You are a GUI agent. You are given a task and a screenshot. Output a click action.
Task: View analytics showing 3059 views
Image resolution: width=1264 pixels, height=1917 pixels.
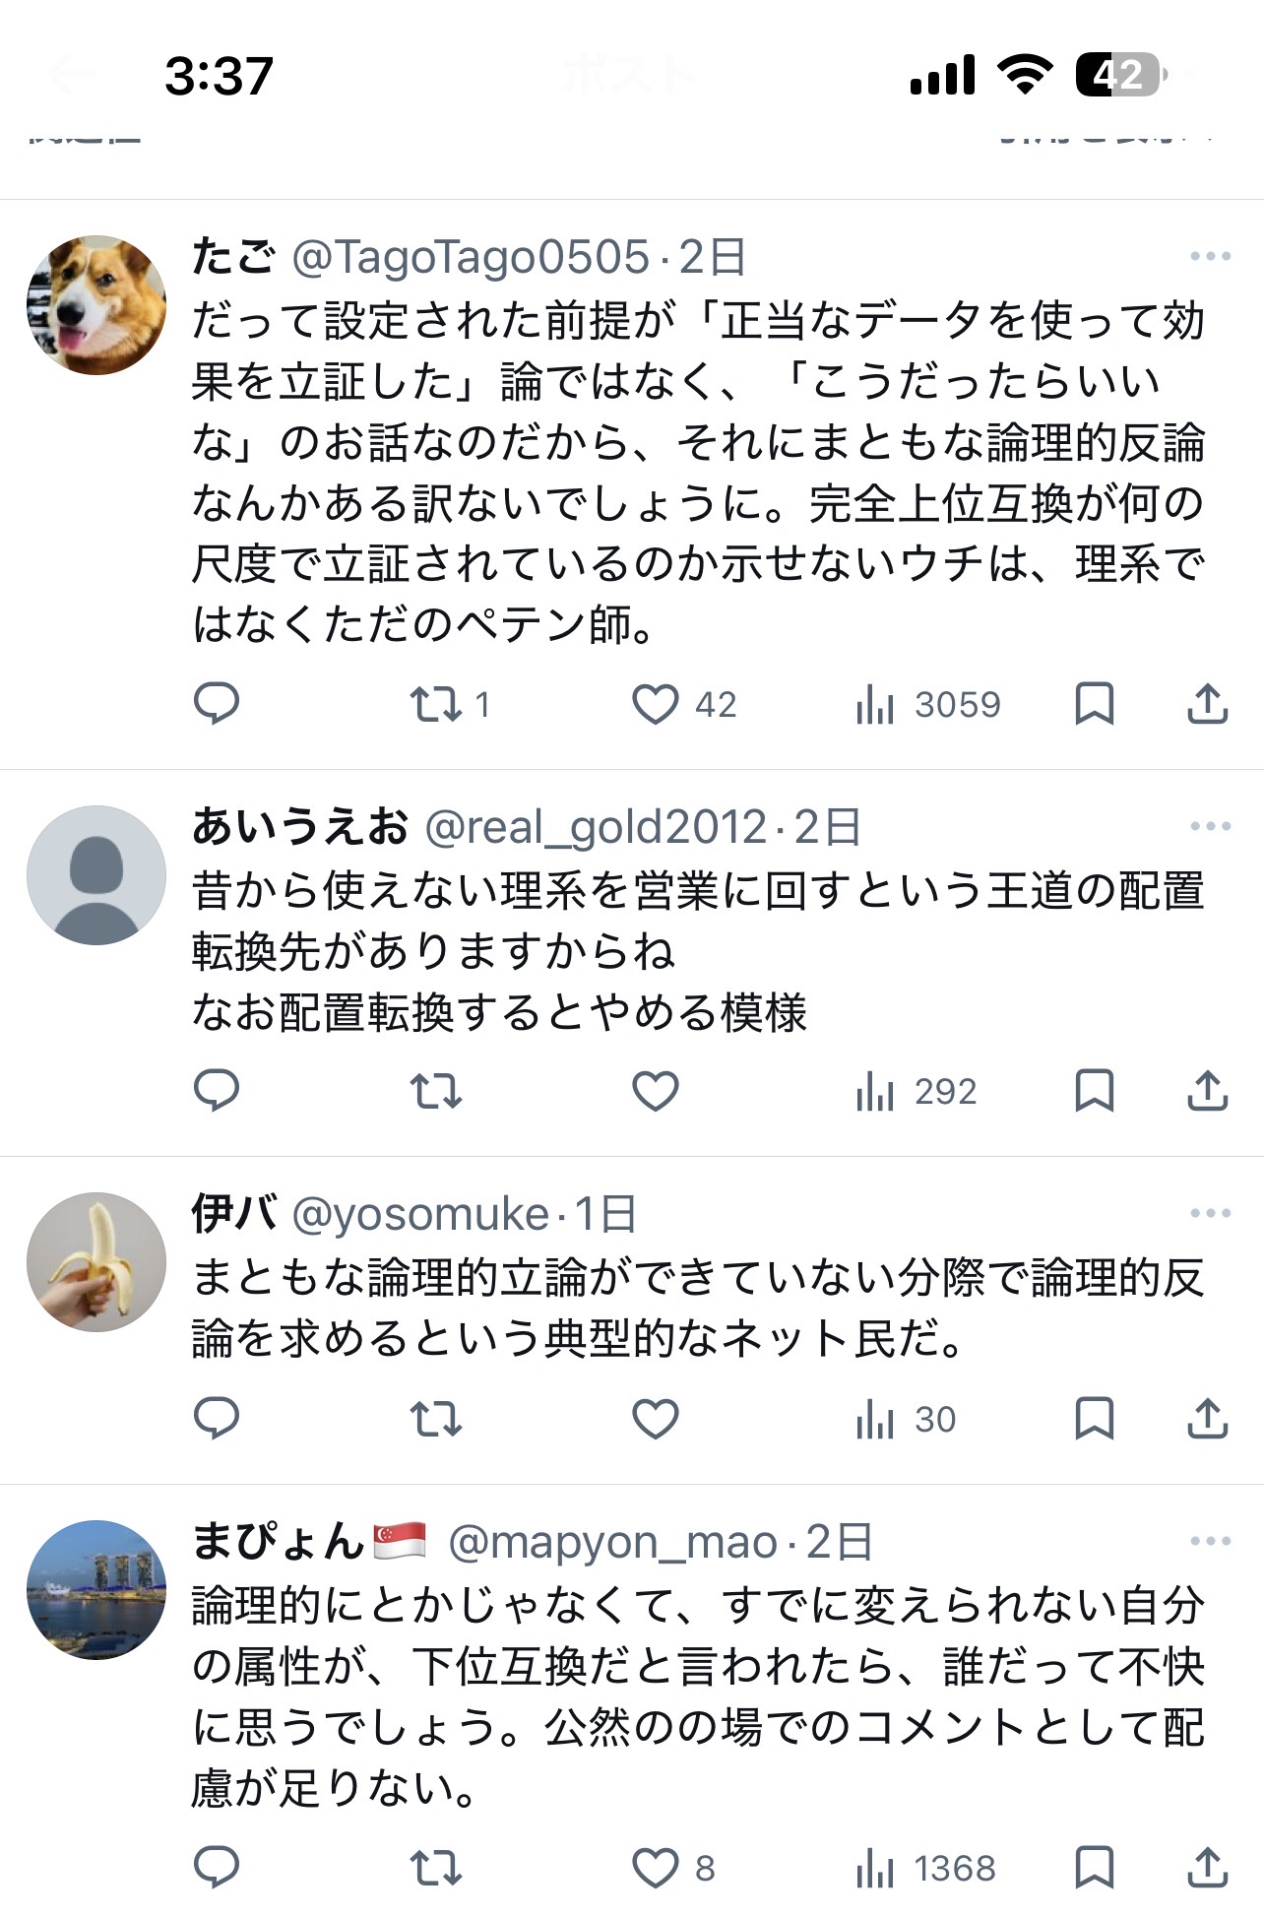click(928, 704)
